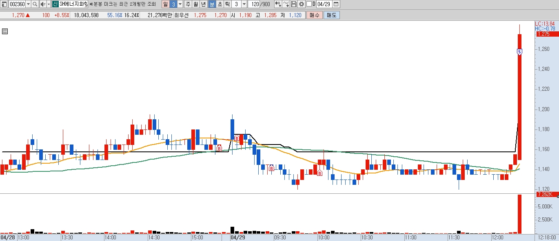Click the SH에너지화학 stock name label
The height and width of the screenshot is (241, 559).
click(x=73, y=4)
